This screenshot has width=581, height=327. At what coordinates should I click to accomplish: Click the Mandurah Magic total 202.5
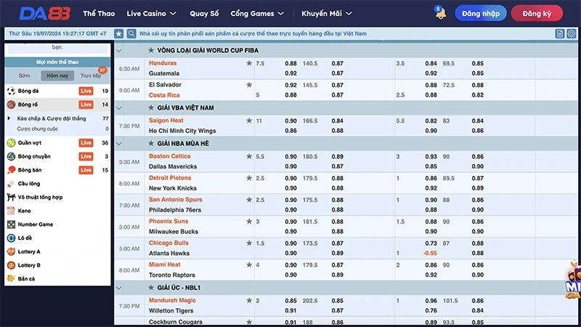coord(310,301)
